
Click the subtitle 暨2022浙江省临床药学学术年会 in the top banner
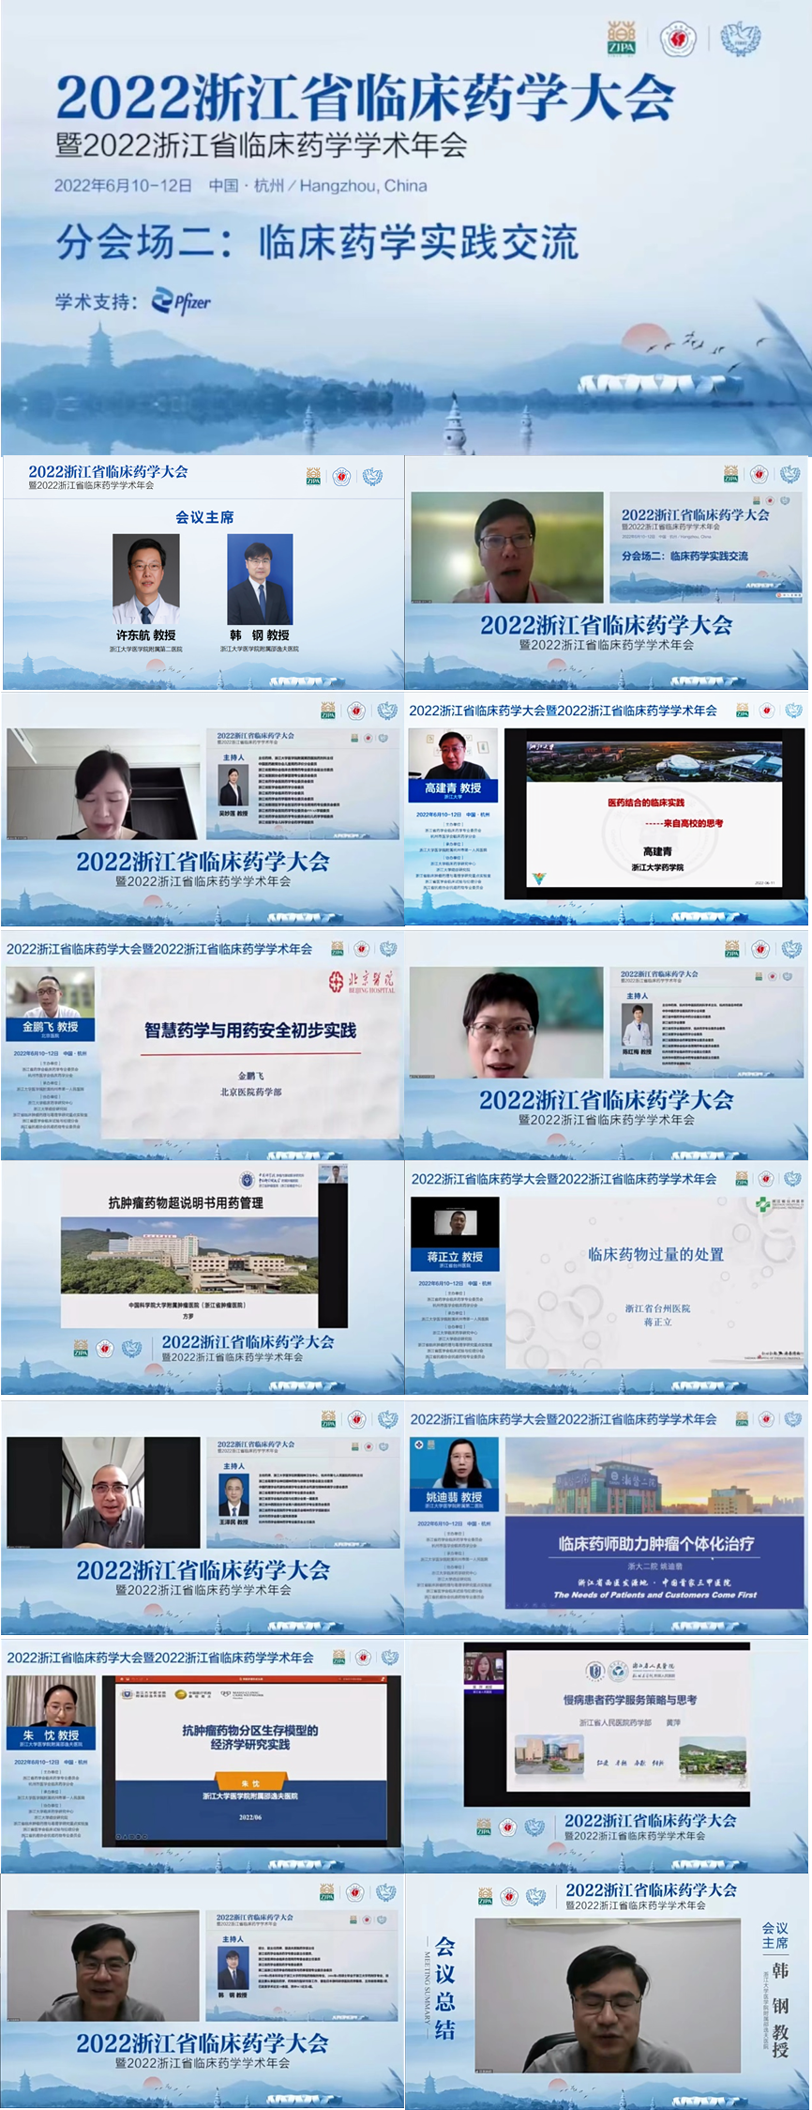pos(262,145)
